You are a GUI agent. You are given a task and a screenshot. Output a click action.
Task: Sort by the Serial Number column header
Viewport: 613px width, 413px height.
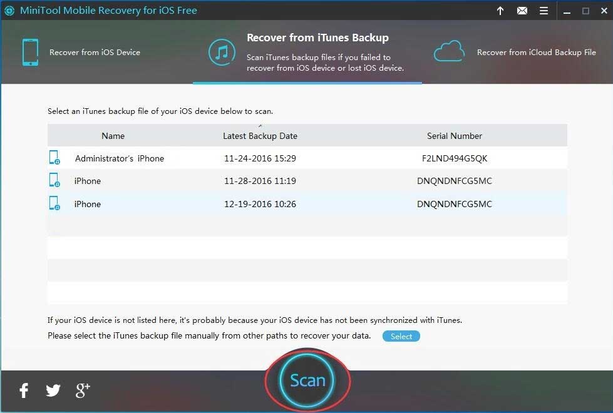pos(455,136)
